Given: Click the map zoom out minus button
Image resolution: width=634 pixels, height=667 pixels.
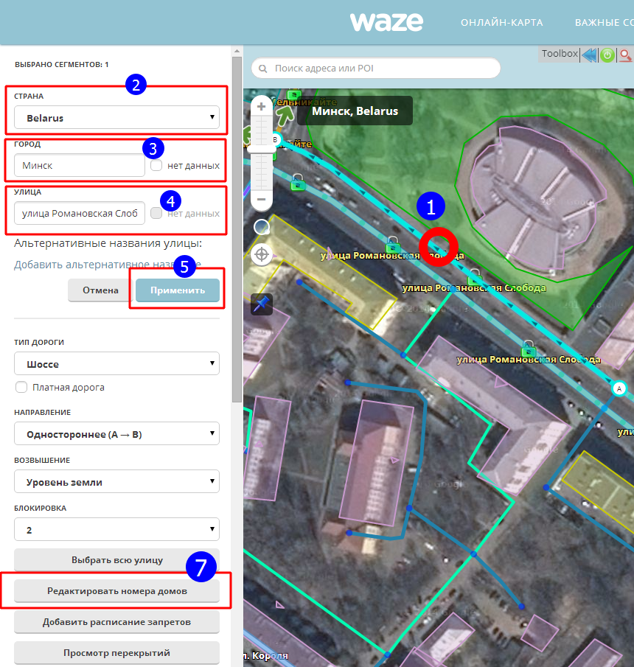Looking at the screenshot, I should tap(261, 199).
